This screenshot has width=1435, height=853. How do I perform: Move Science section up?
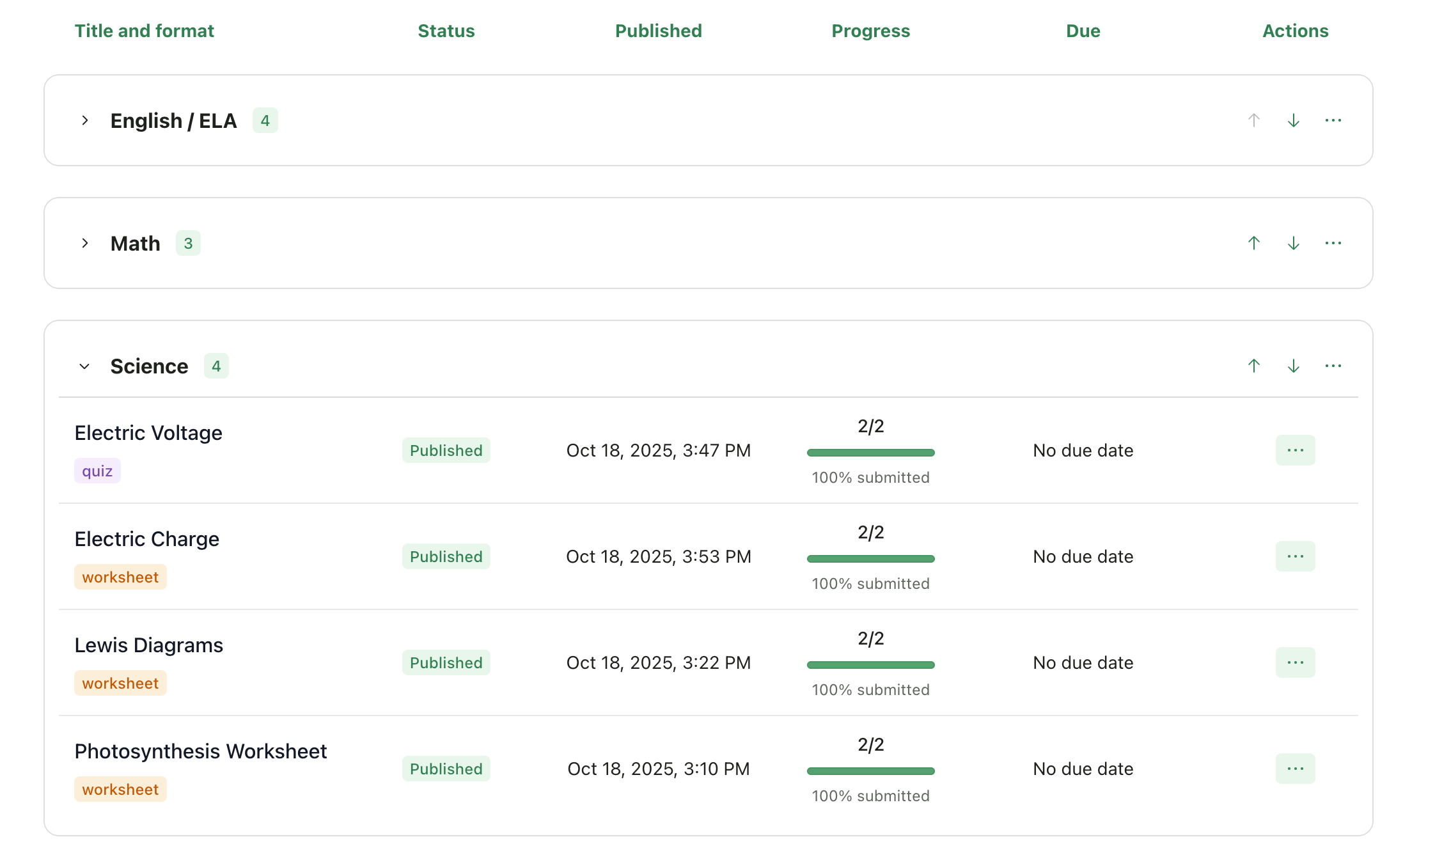tap(1253, 366)
